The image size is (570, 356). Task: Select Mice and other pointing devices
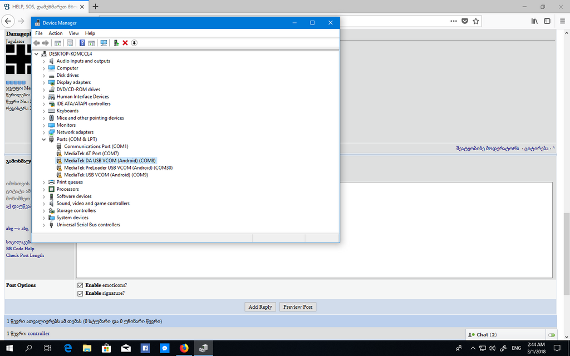90,118
